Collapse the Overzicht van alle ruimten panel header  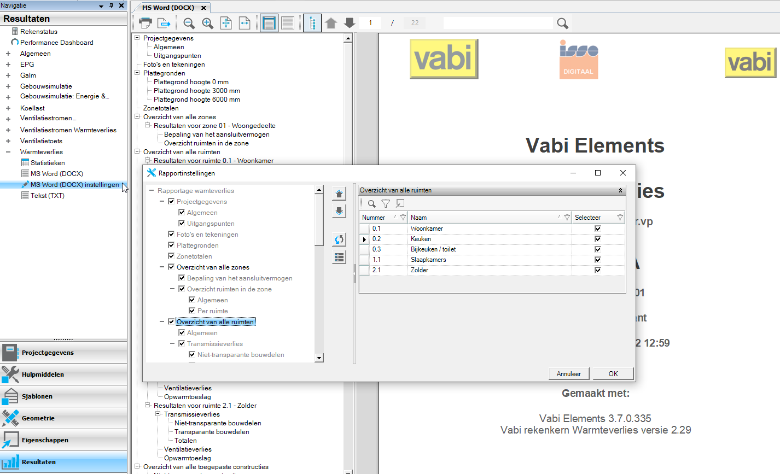[620, 190]
